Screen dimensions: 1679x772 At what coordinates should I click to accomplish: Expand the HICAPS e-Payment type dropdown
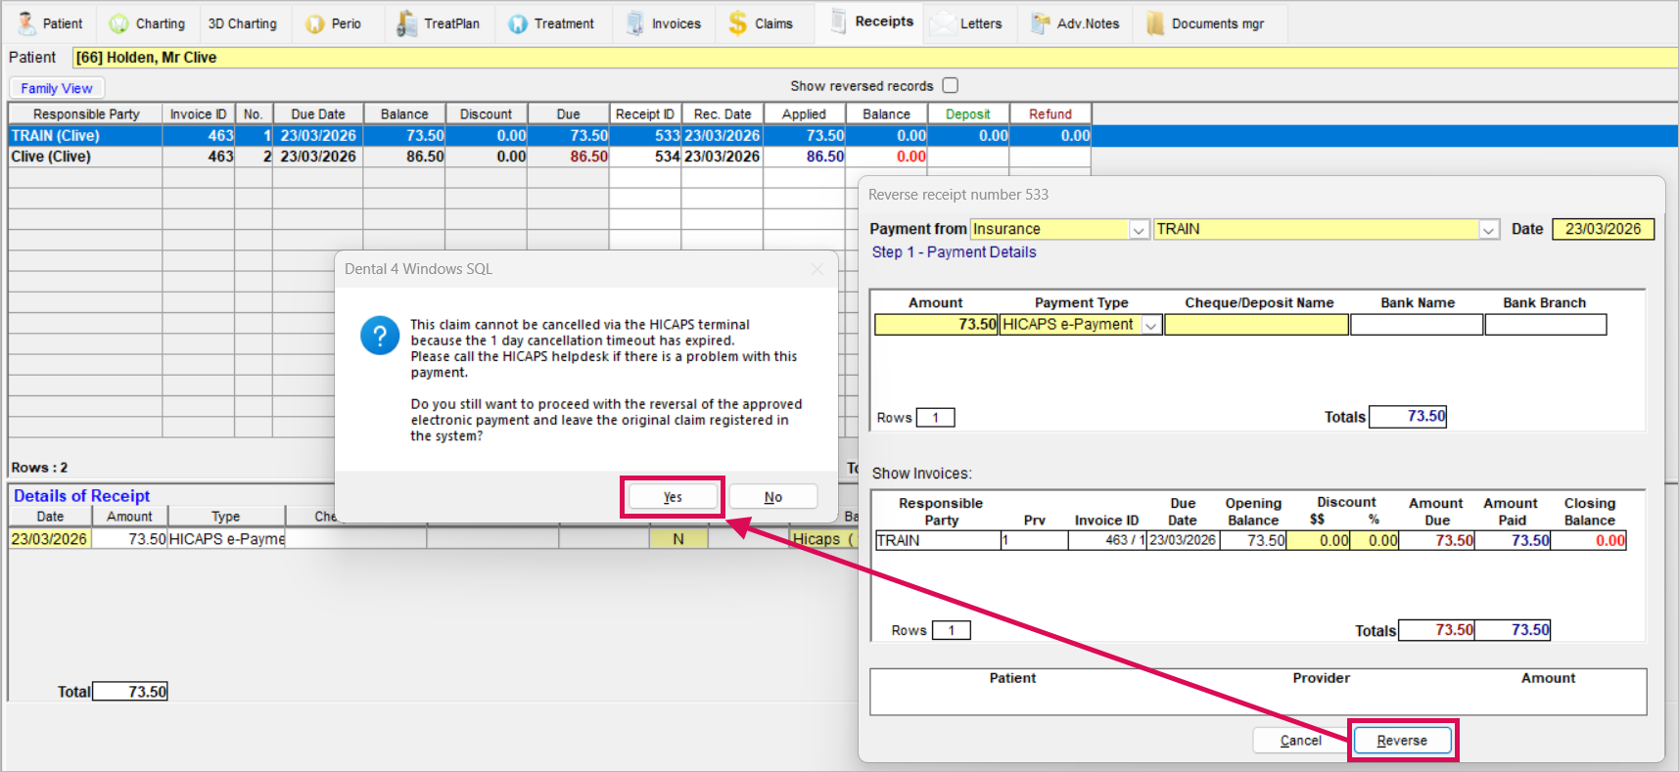pos(1151,325)
